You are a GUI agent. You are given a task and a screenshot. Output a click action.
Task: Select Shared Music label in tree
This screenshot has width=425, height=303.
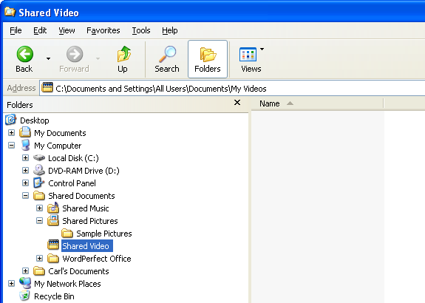click(86, 208)
